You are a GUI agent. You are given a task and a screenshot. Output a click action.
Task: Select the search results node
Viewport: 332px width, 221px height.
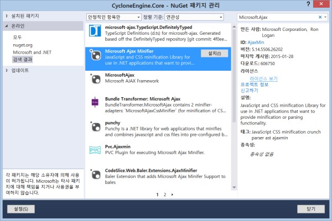(23, 60)
